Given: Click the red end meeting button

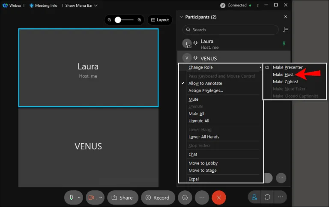Looking at the screenshot, I should point(218,198).
